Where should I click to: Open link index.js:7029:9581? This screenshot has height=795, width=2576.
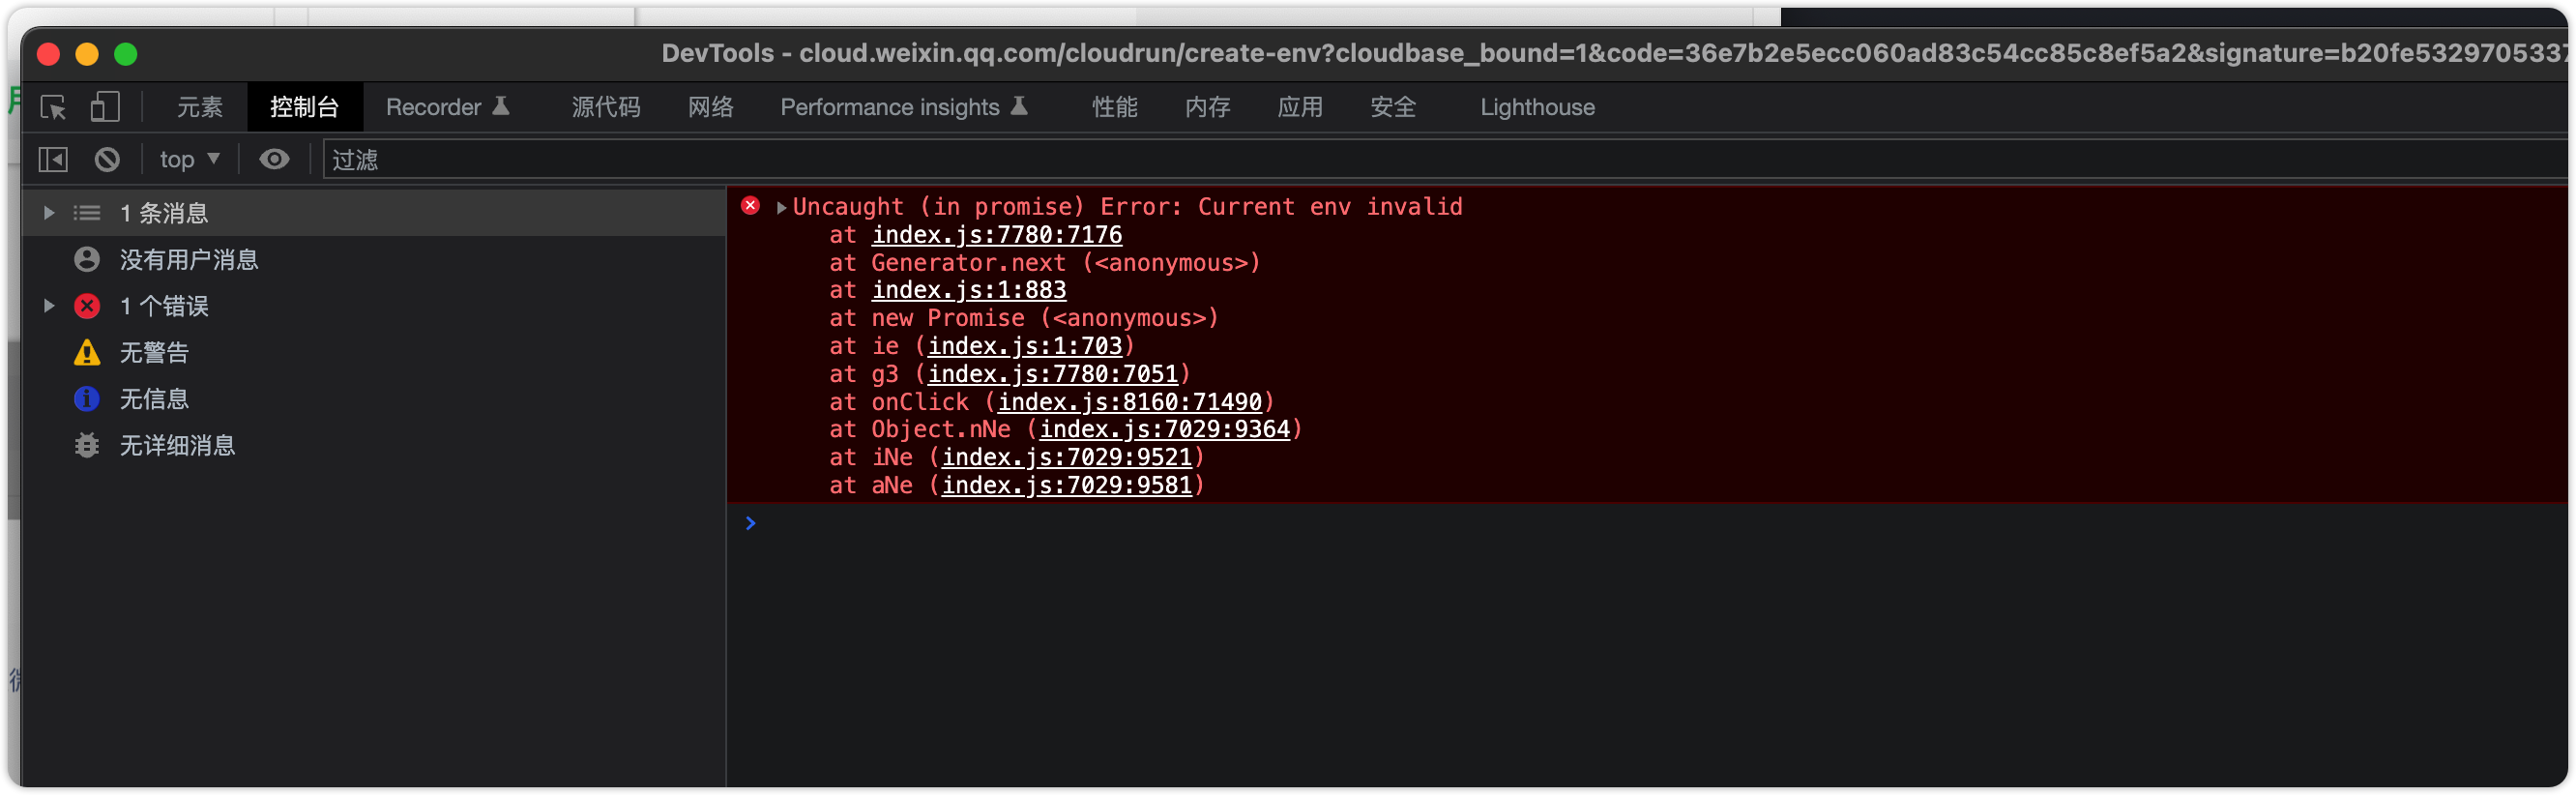(x=1067, y=485)
